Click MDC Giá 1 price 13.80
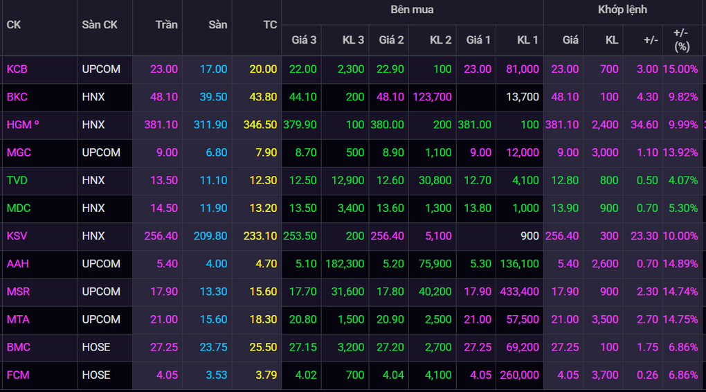Viewport: 706px width, 392px height. click(478, 208)
